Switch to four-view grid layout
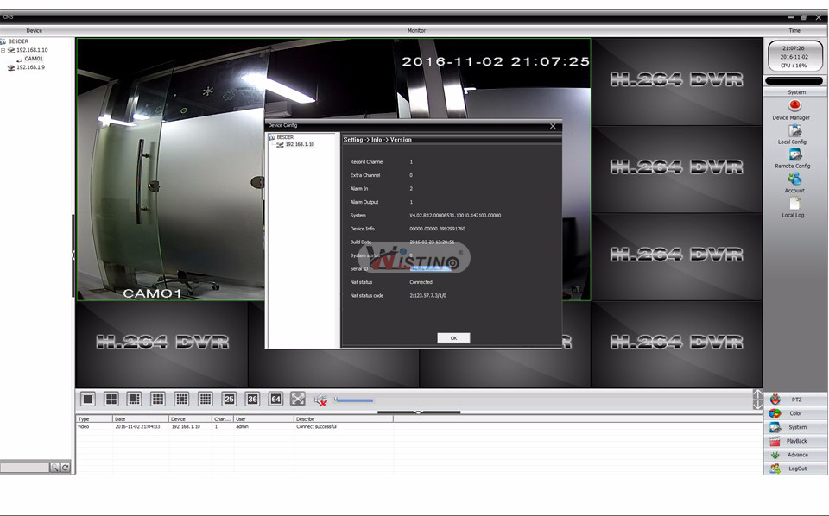829x516 pixels. tap(111, 399)
